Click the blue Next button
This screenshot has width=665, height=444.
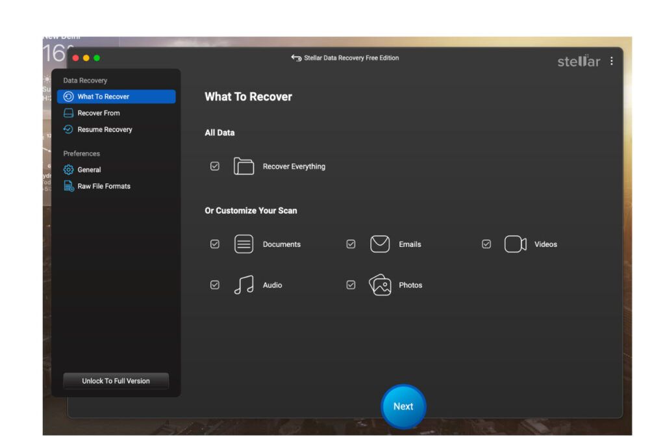403,406
